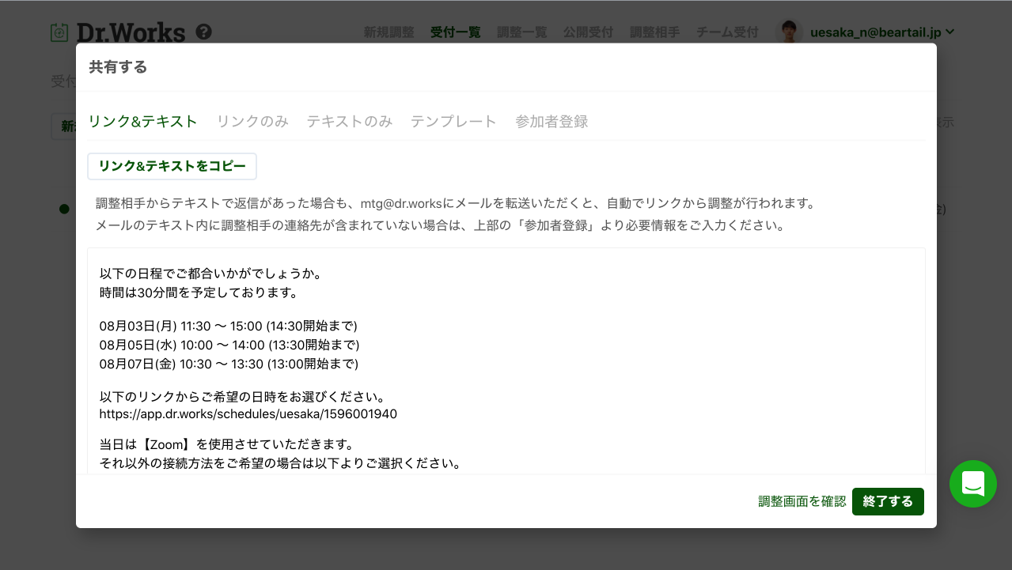This screenshot has width=1012, height=570.
Task: Open the テンプレート tab
Action: tap(453, 121)
